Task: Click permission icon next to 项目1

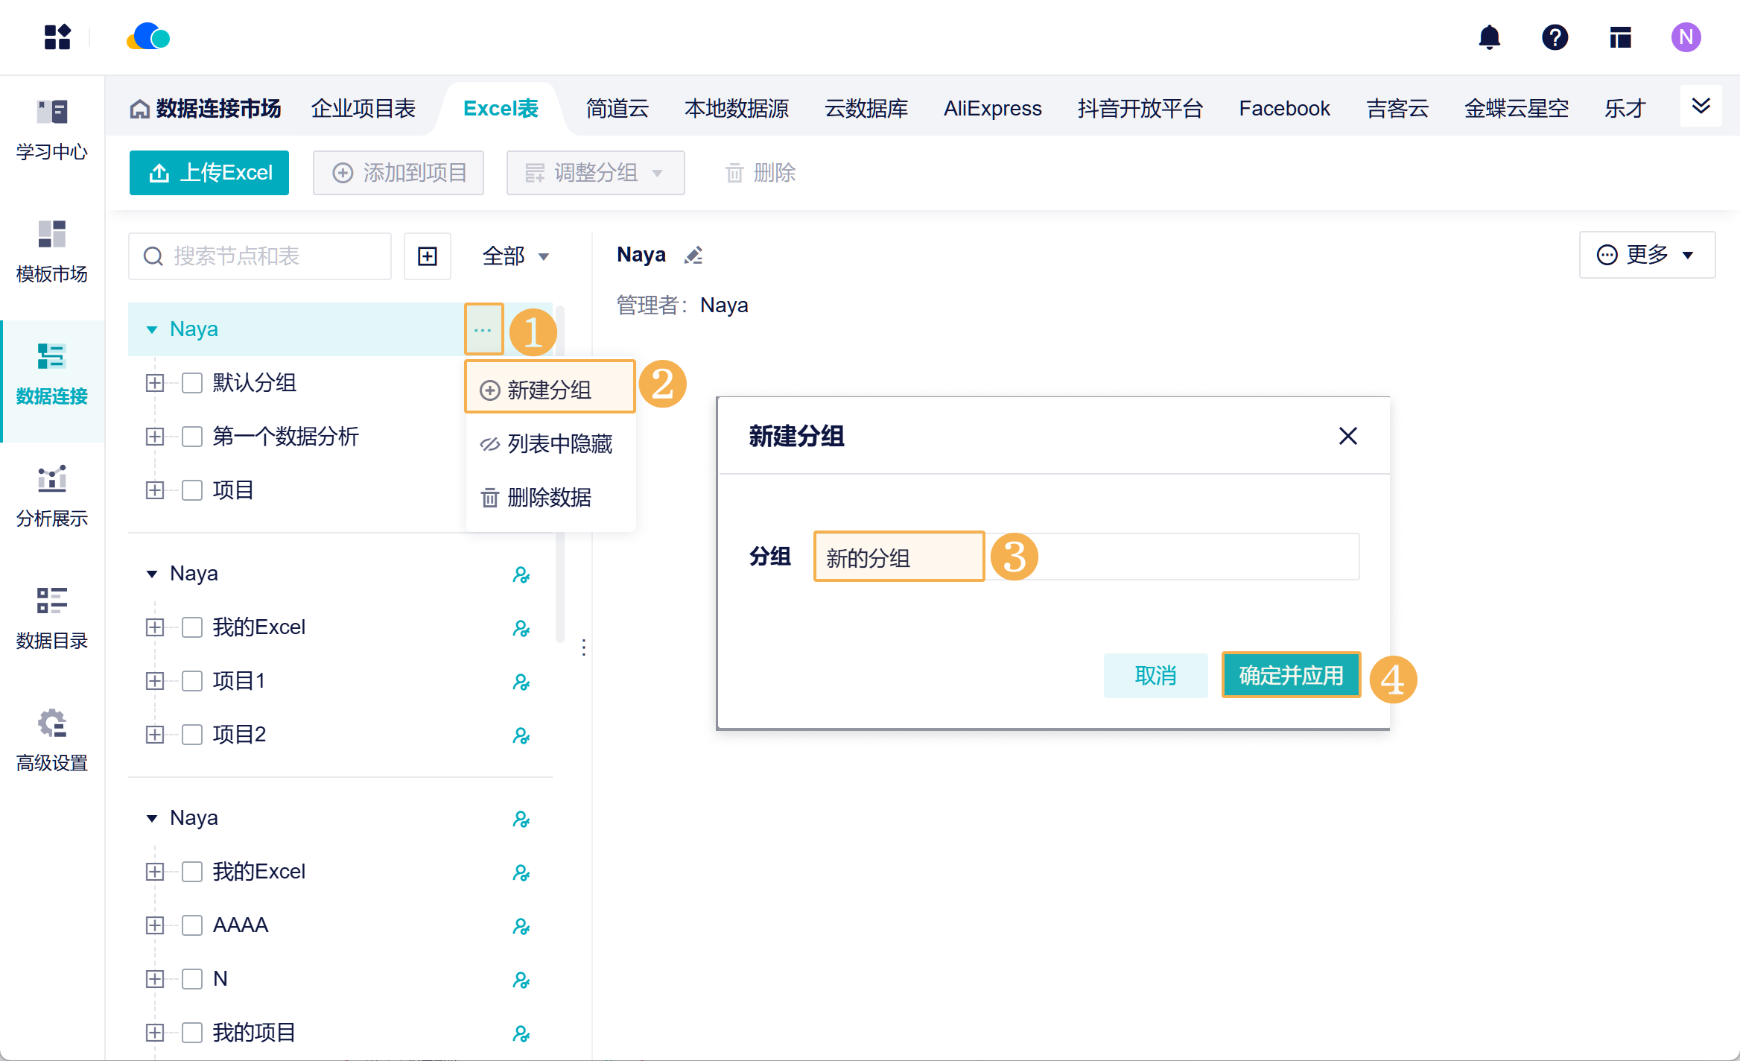Action: pyautogui.click(x=521, y=682)
